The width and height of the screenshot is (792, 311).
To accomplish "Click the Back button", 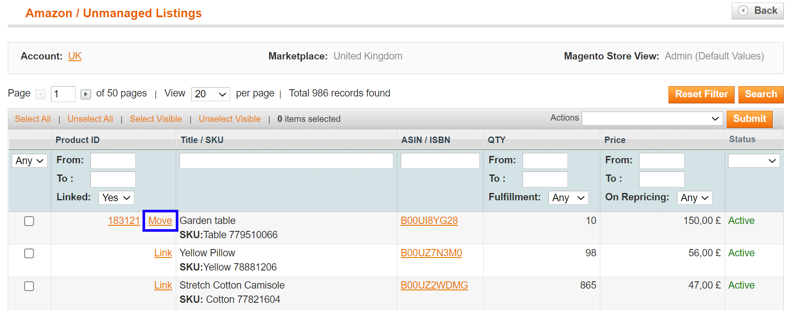I will [757, 11].
